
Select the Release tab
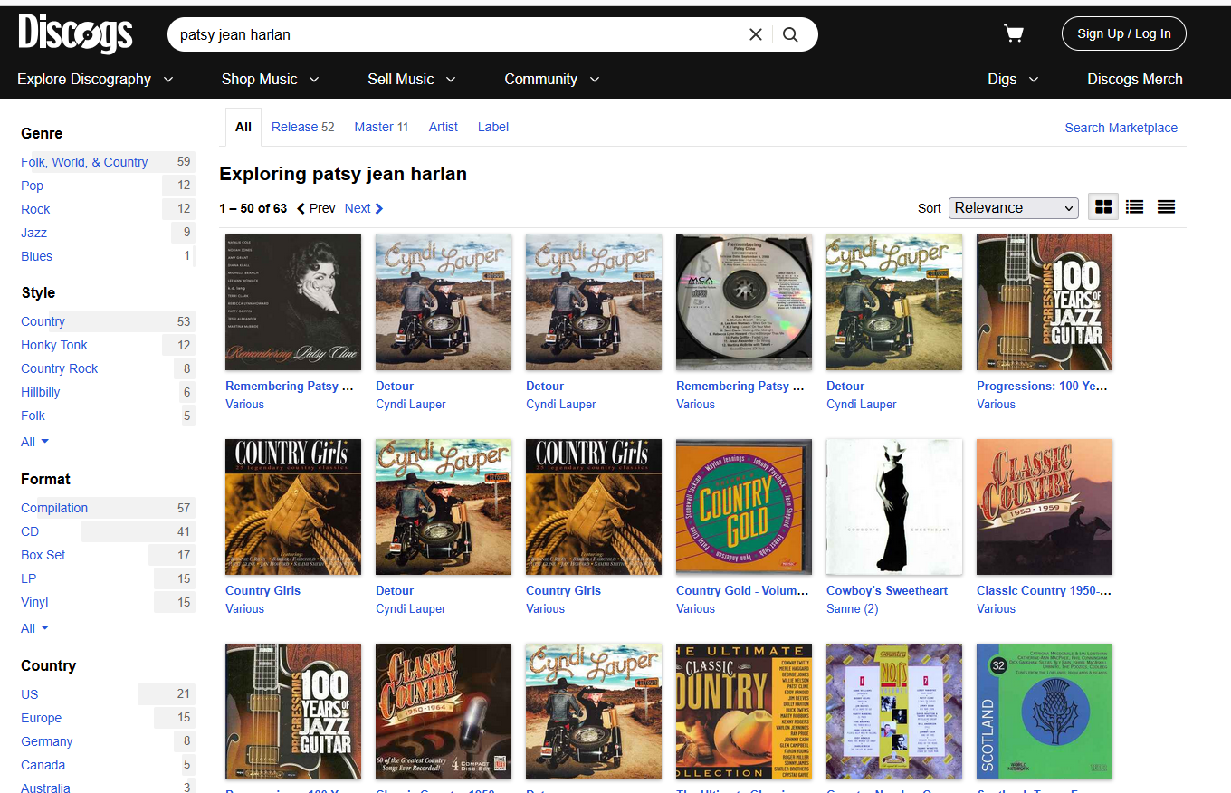tap(303, 127)
